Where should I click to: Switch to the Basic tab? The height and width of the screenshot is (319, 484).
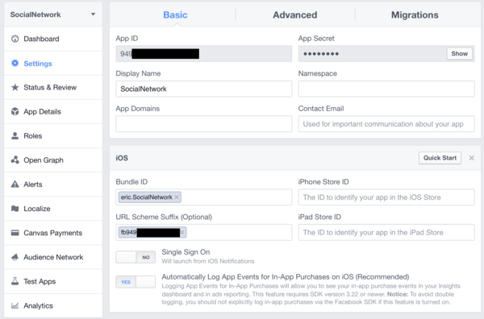pyautogui.click(x=175, y=14)
